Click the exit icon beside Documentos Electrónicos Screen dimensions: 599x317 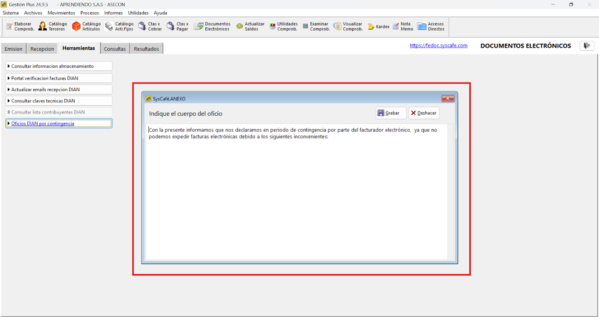click(x=587, y=46)
